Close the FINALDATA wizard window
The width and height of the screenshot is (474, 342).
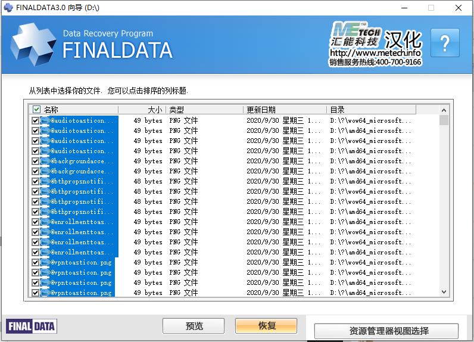[x=459, y=8]
